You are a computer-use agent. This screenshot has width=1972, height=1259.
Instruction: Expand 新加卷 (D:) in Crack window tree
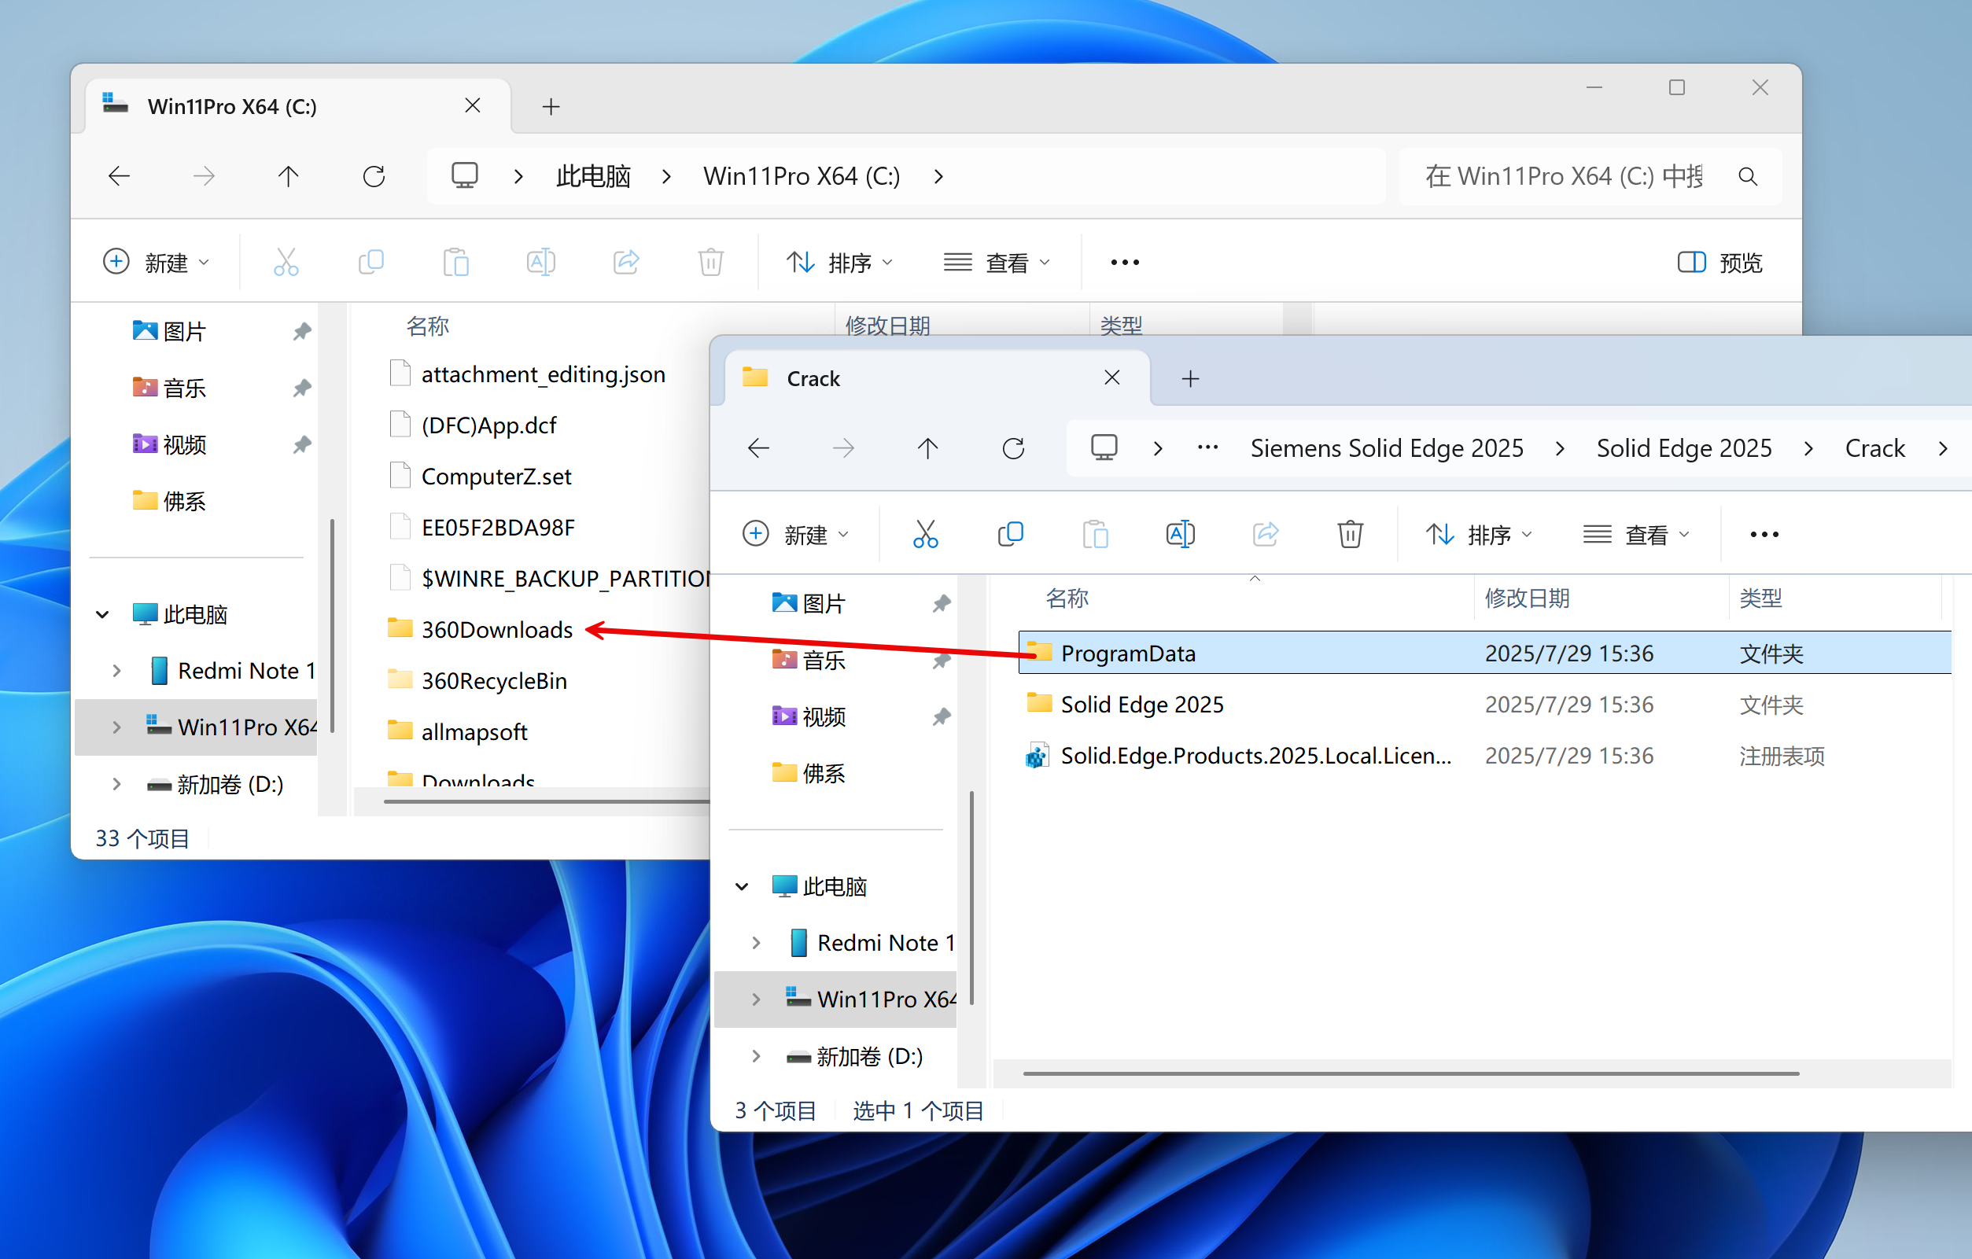pos(756,1056)
